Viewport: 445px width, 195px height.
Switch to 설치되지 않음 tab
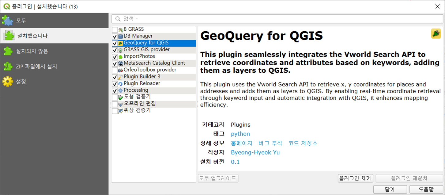coord(54,51)
